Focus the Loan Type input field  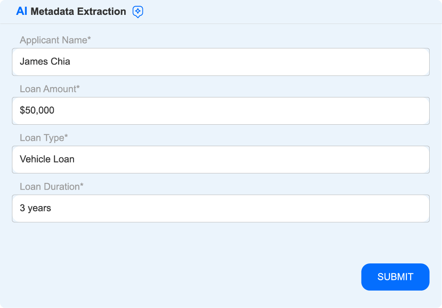coord(221,159)
